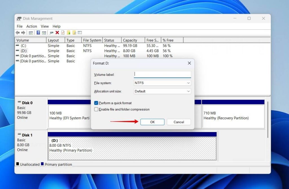289x189 pixels.
Task: Open Help via the blue question mark icon
Action: [38, 32]
